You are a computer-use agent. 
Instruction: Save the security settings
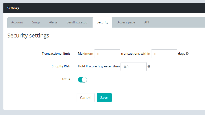click(104, 98)
